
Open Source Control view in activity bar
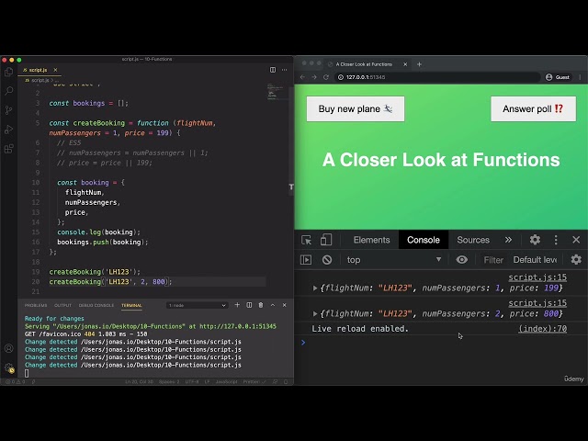8,110
